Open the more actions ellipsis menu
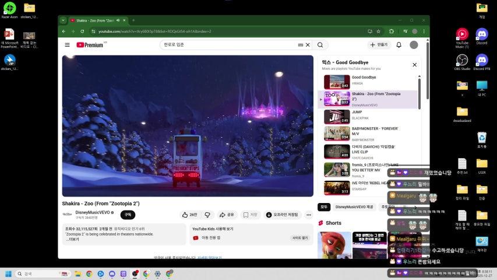Viewport: 497px width, 280px height. pyautogui.click(x=308, y=215)
